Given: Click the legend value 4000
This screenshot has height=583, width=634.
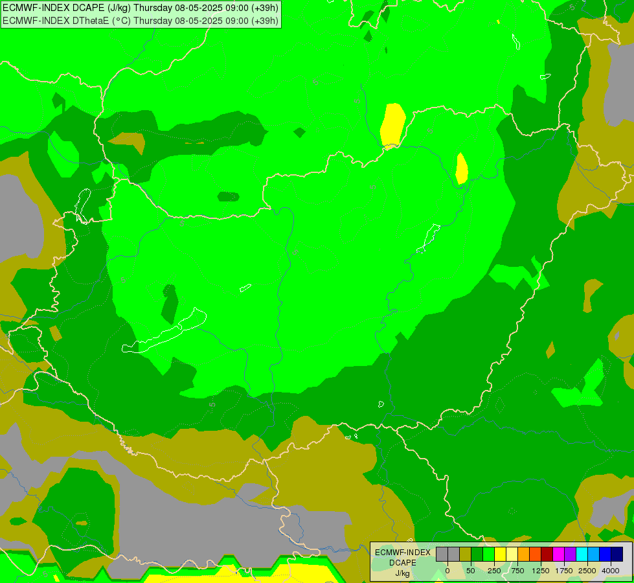Looking at the screenshot, I should click(x=611, y=571).
